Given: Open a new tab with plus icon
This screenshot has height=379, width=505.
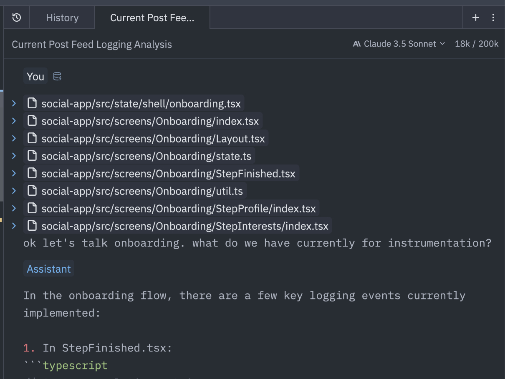Looking at the screenshot, I should pyautogui.click(x=475, y=17).
